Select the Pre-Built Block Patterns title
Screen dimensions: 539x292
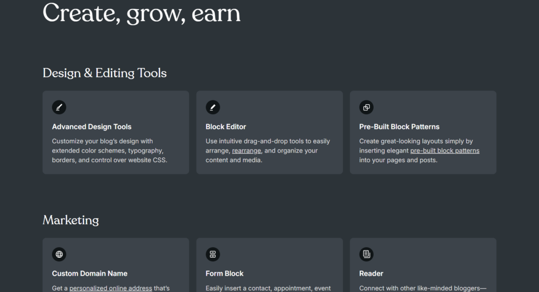400,127
